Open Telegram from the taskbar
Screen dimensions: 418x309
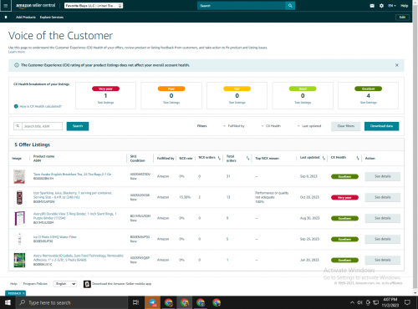[x=152, y=302]
